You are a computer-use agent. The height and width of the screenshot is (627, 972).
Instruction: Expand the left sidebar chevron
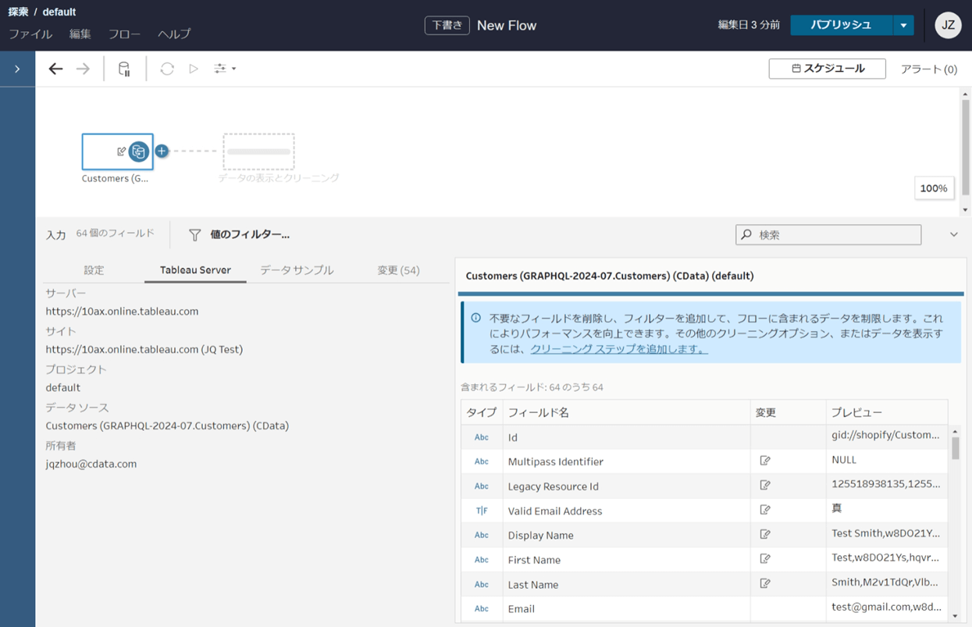pos(17,69)
